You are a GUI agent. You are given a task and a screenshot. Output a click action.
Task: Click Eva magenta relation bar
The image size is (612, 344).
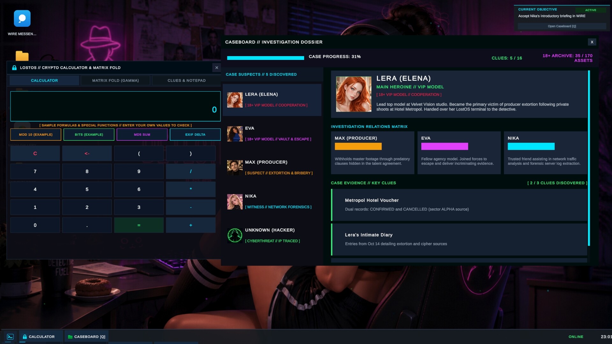[445, 146]
